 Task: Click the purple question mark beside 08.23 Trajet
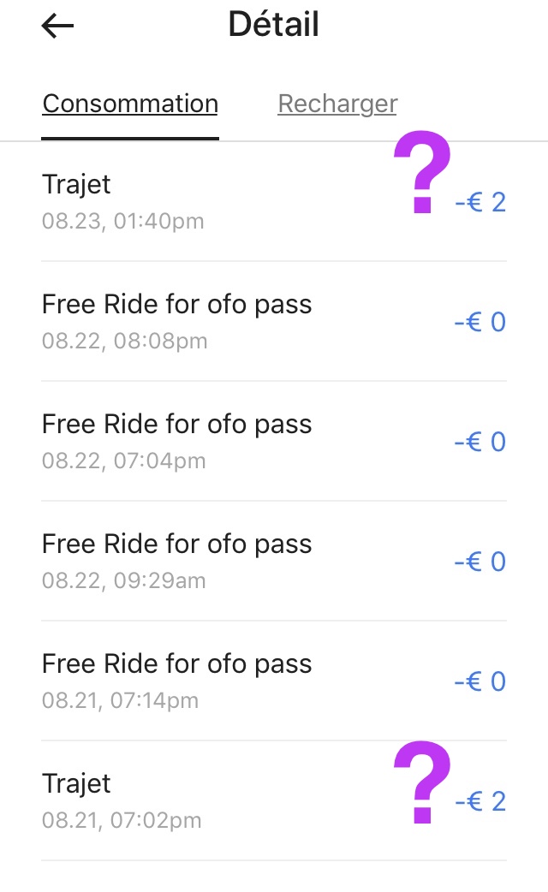coord(421,172)
